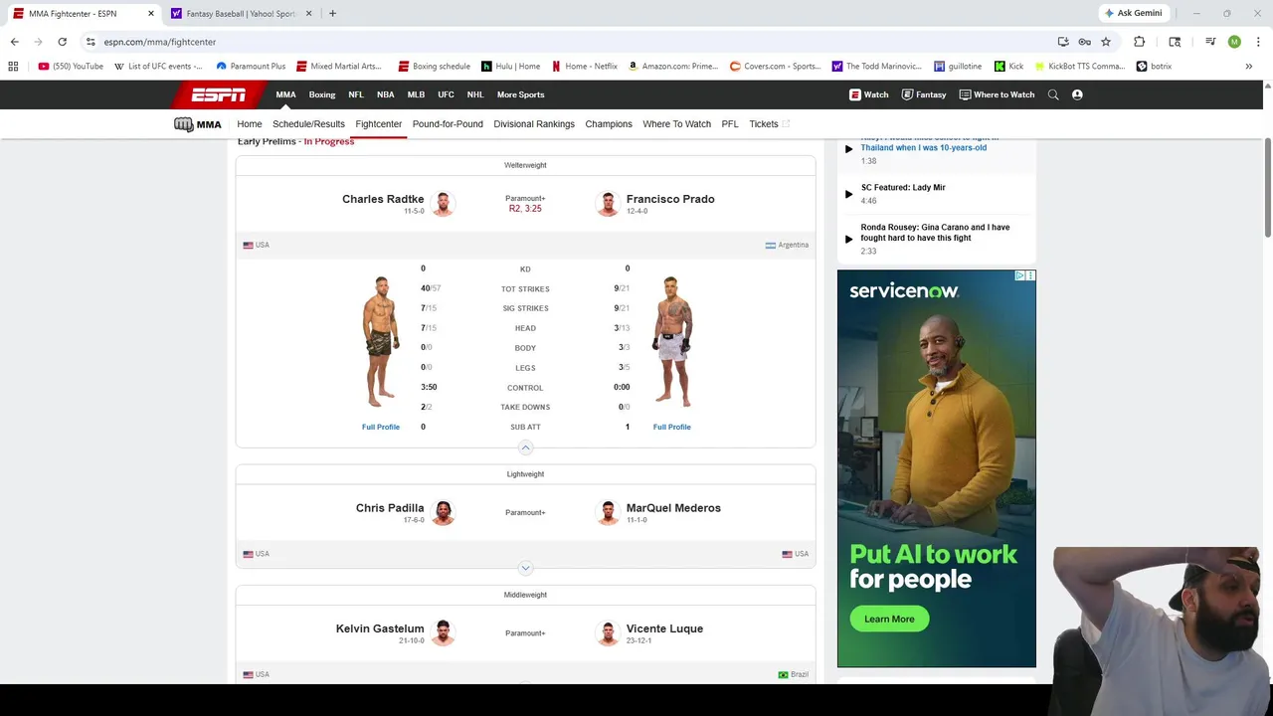Select the NBA menu item

[385, 94]
